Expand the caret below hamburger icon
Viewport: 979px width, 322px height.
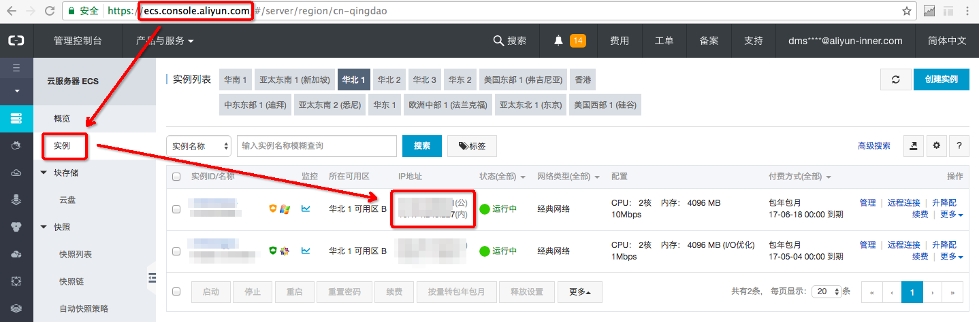pyautogui.click(x=17, y=90)
